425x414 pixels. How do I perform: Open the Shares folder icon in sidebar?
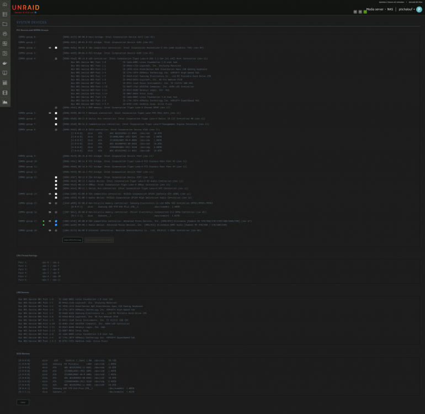pyautogui.click(x=5, y=24)
